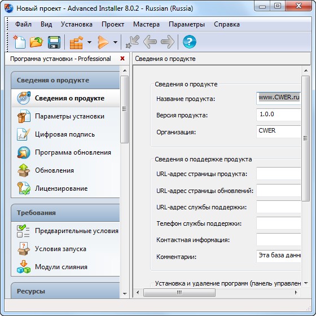Open the Справка menu

pyautogui.click(x=227, y=24)
